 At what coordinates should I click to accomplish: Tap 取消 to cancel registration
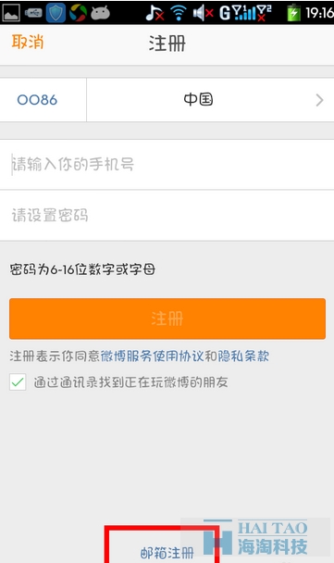coord(28,42)
